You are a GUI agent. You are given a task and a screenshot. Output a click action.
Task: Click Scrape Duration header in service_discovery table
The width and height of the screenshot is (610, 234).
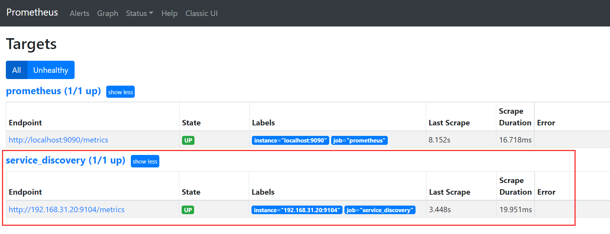(x=515, y=186)
